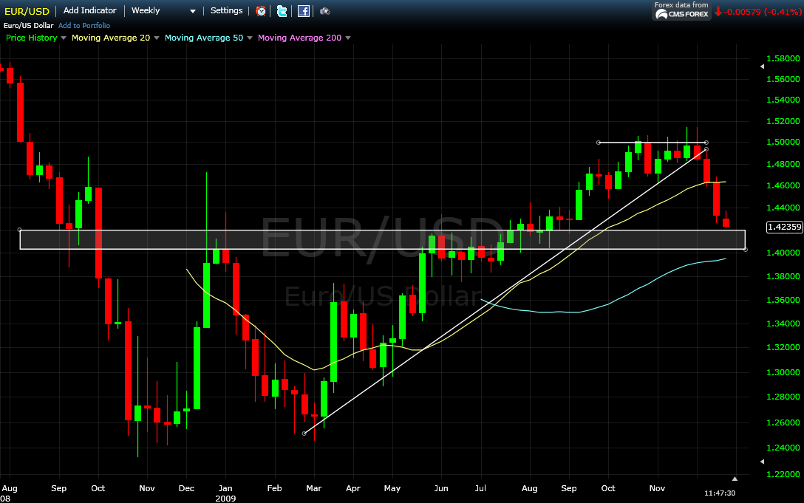This screenshot has width=804, height=503.
Task: Grab the horizontal resistance line's left handle
Action: coord(599,143)
